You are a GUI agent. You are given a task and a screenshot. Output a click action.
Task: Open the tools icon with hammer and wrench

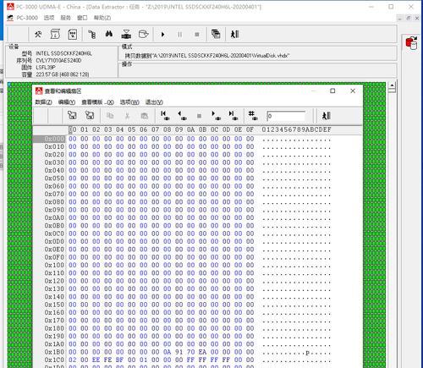point(38,35)
